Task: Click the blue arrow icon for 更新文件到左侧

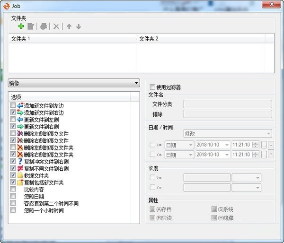Action: [20, 120]
